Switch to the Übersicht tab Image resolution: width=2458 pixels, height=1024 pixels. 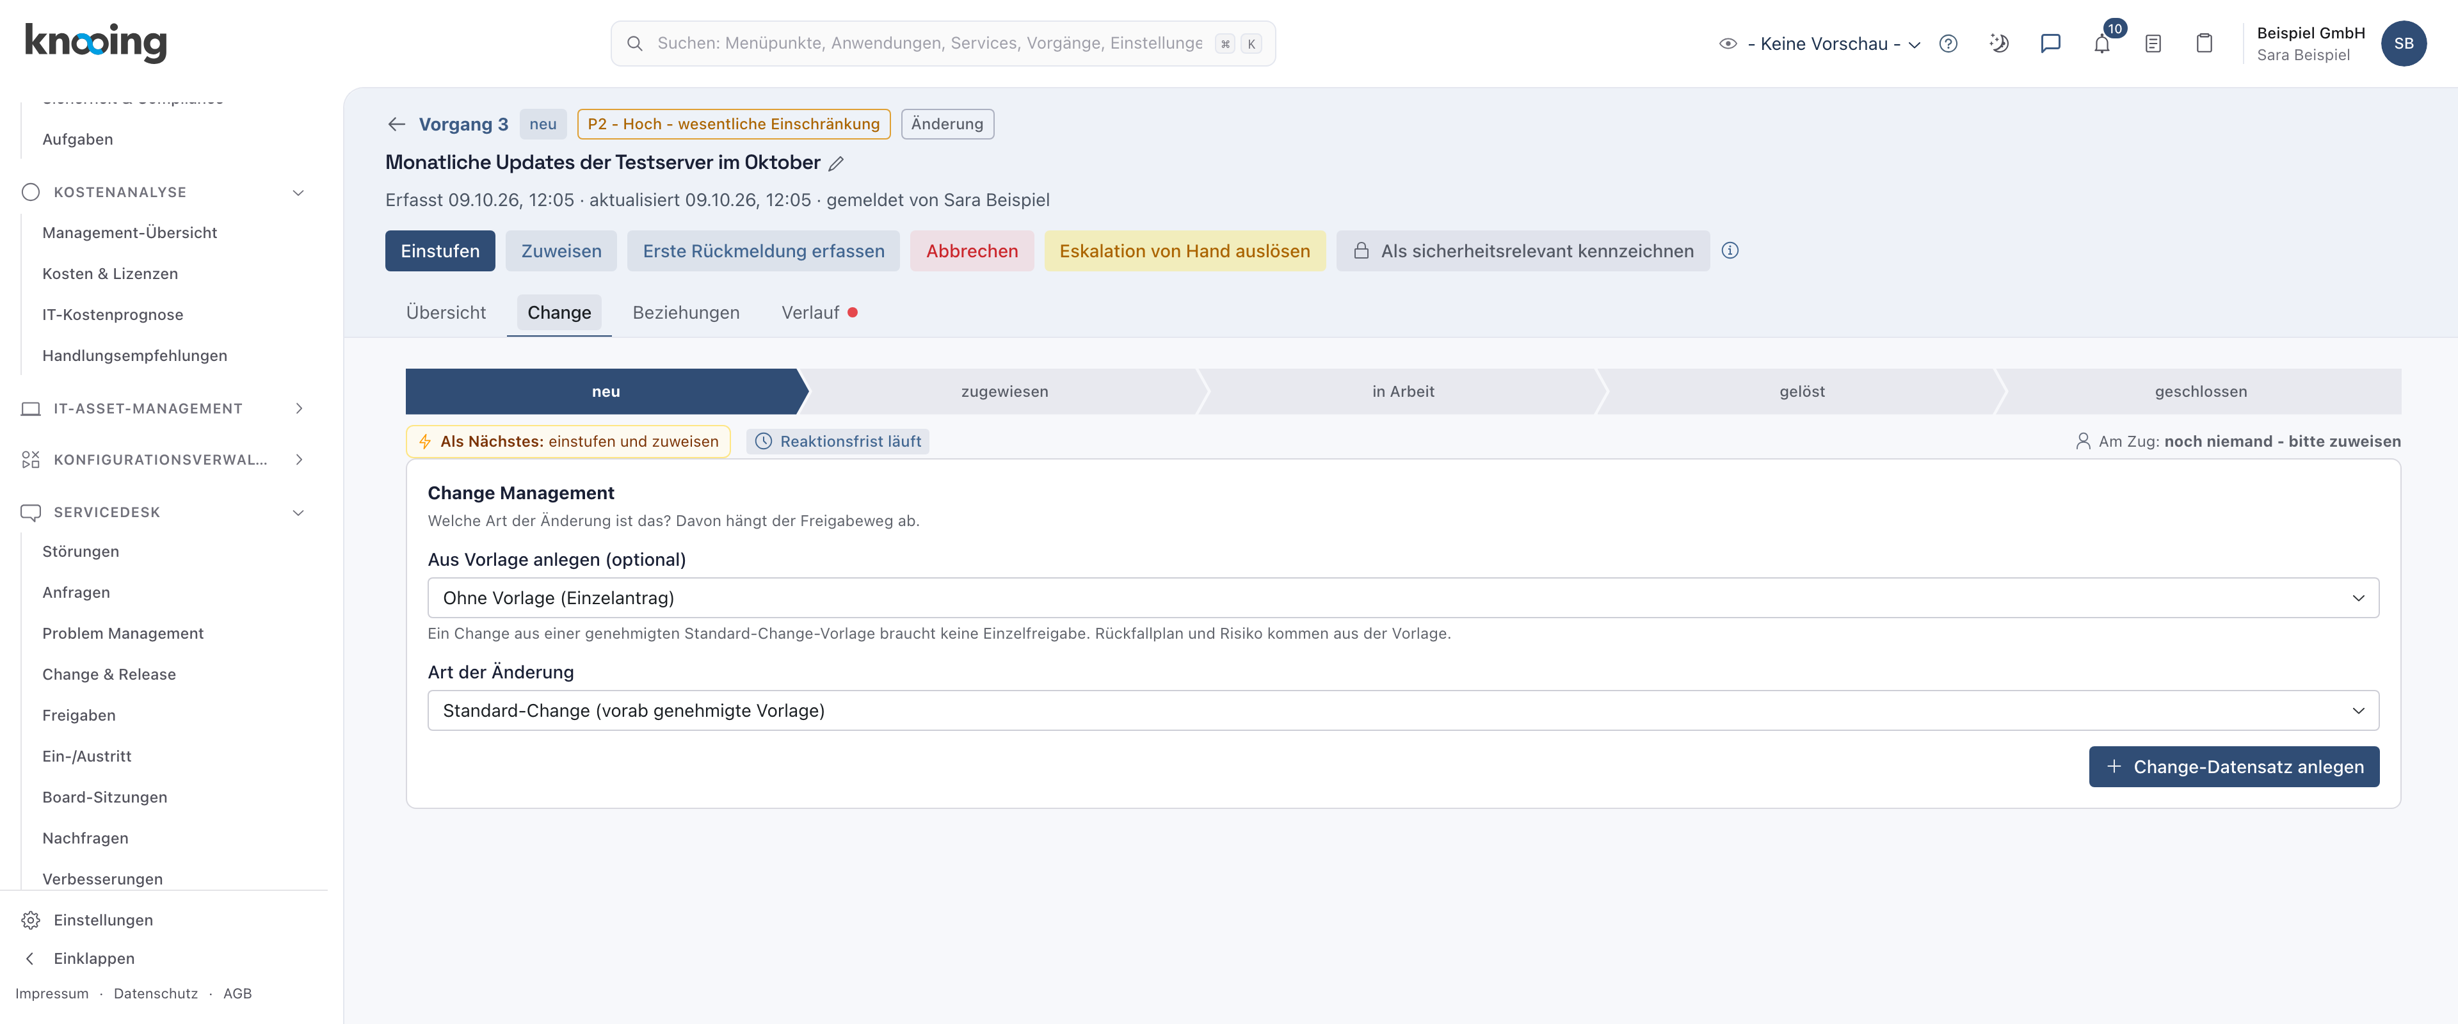pos(446,313)
